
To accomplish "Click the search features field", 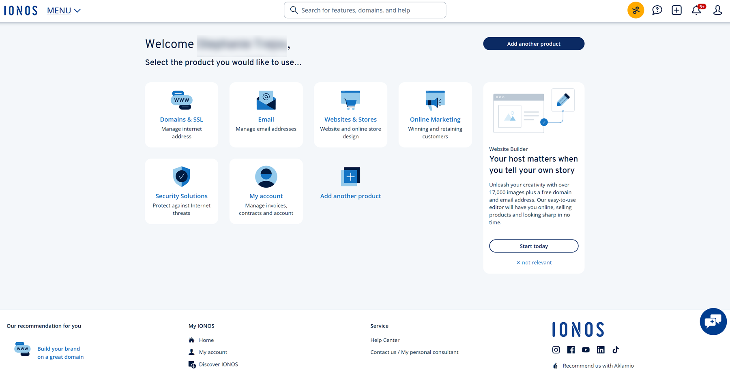I will point(365,10).
